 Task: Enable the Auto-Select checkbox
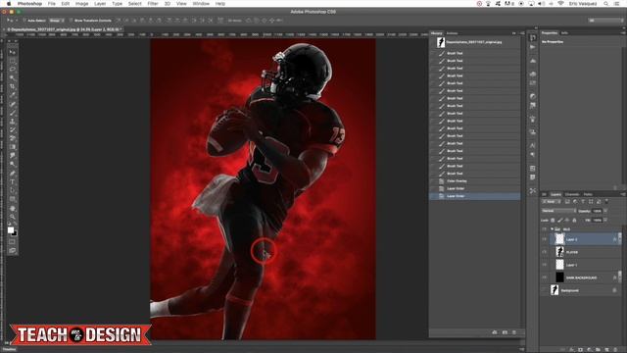pos(24,21)
